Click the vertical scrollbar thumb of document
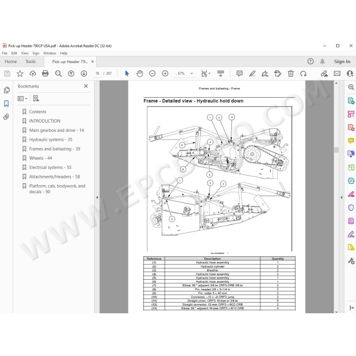 [336, 150]
